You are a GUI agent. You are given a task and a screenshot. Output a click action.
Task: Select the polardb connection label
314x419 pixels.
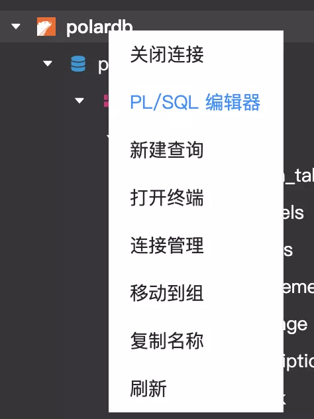tap(99, 27)
